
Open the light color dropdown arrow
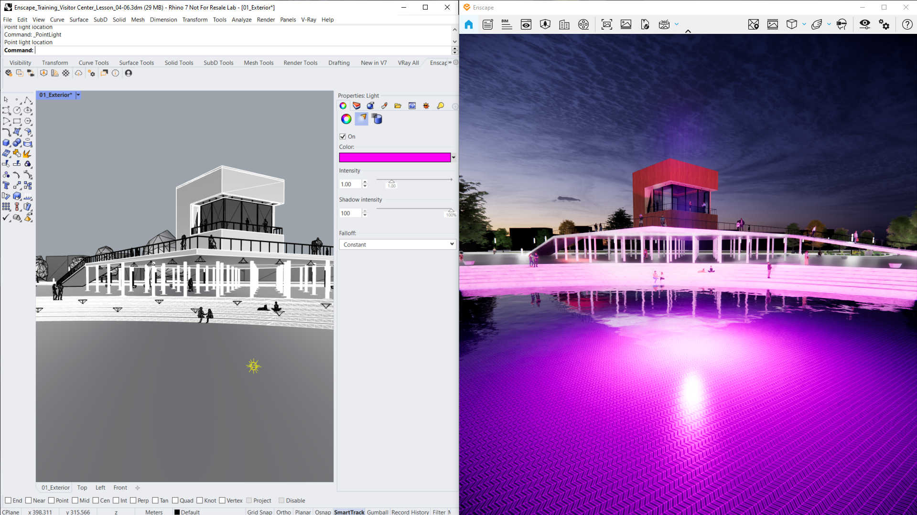453,158
